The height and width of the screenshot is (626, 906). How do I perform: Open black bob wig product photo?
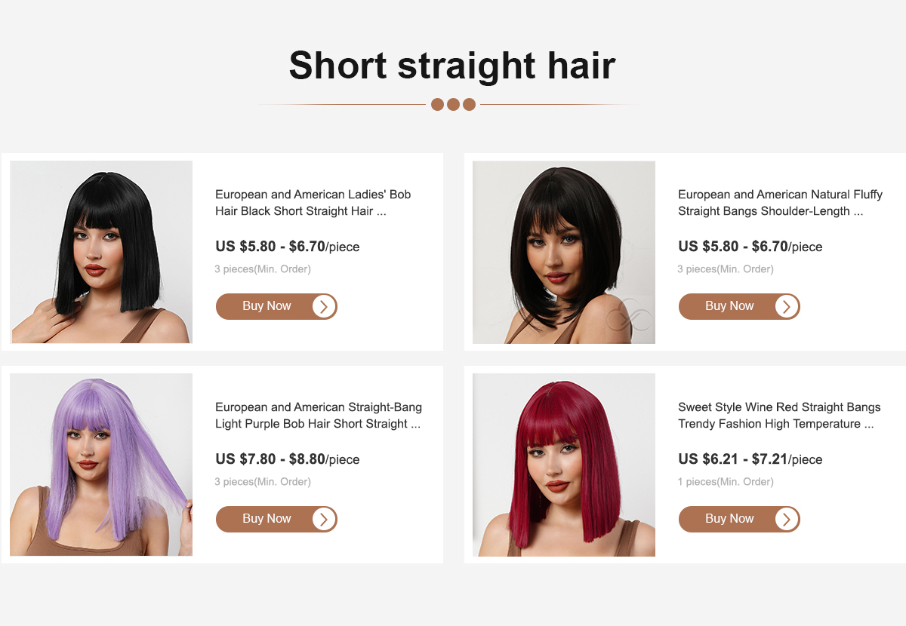(x=101, y=252)
